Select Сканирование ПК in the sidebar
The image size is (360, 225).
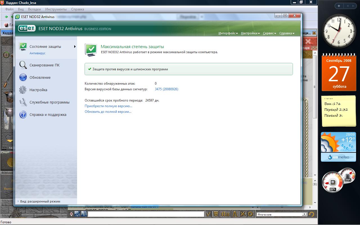(x=44, y=65)
